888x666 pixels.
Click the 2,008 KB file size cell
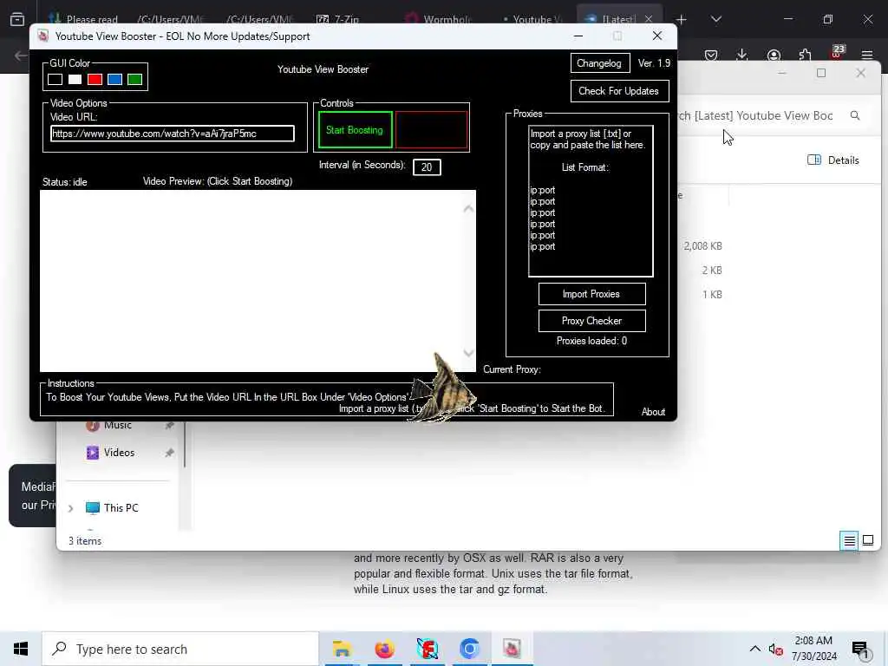point(702,246)
